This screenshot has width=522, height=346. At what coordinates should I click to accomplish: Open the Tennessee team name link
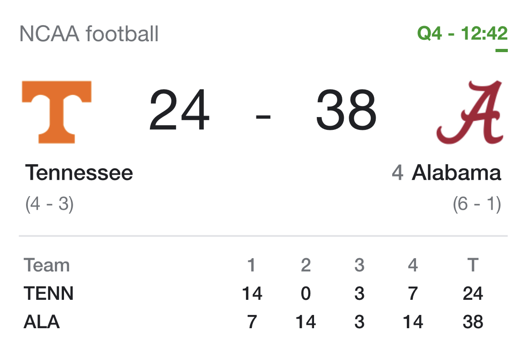pos(79,173)
